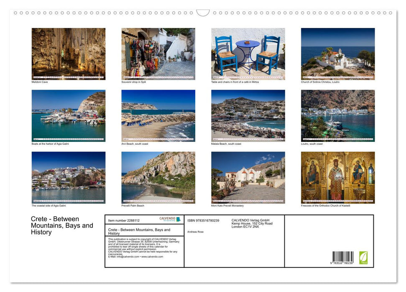Screen dimensions: 406x292
Task: Click the caption about café in Mirtos
Action: [235, 82]
